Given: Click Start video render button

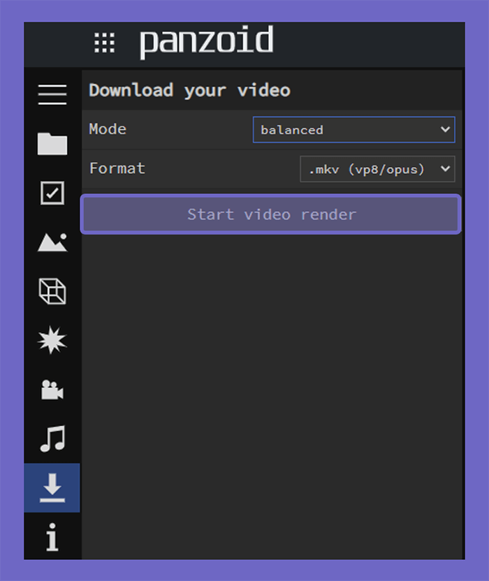Looking at the screenshot, I should point(271,214).
